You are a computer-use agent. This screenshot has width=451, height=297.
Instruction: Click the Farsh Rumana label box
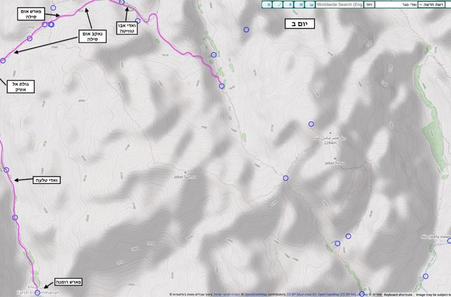tap(69, 281)
